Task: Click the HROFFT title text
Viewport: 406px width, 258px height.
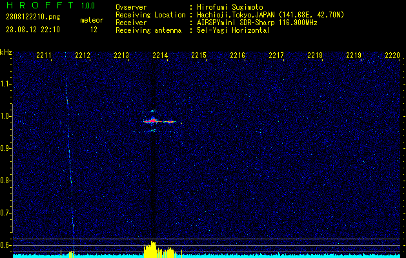Action: pyautogui.click(x=36, y=6)
